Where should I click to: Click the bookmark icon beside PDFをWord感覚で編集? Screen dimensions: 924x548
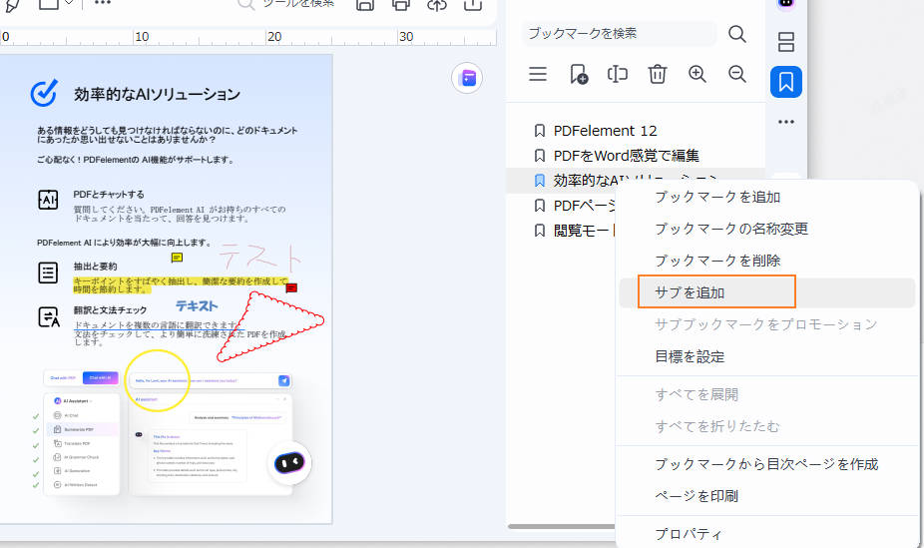pyautogui.click(x=539, y=156)
